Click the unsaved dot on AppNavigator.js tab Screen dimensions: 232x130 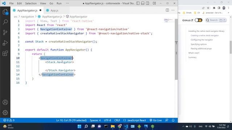coord(40,10)
